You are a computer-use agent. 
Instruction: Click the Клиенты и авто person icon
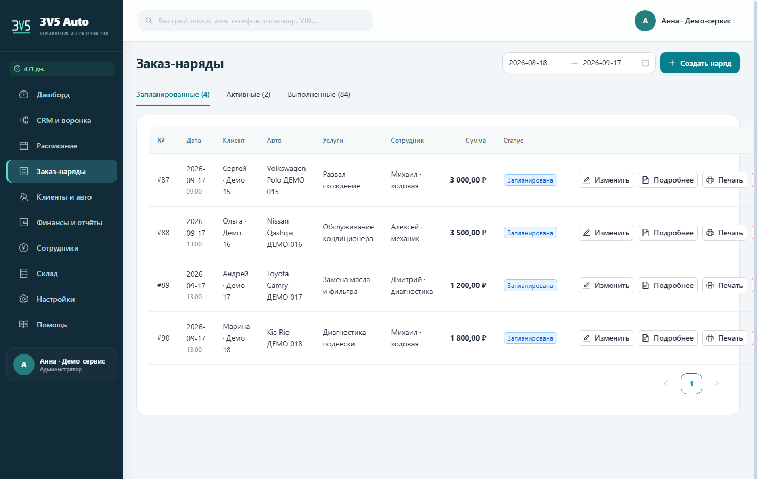click(x=23, y=197)
